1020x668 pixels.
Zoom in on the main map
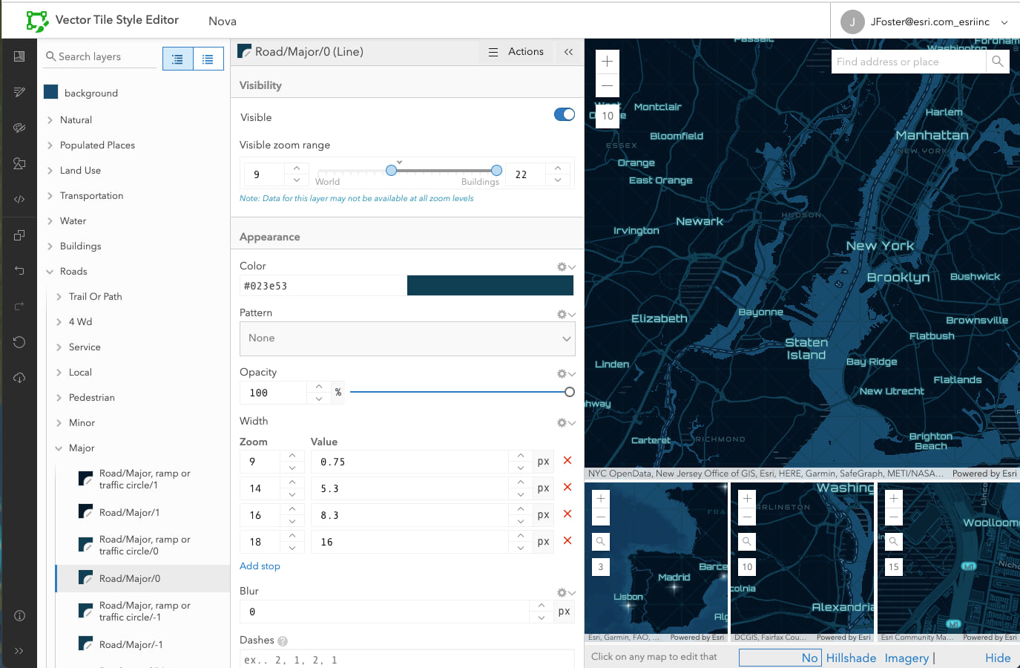607,62
